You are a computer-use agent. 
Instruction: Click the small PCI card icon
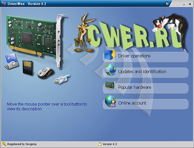pos(110,86)
